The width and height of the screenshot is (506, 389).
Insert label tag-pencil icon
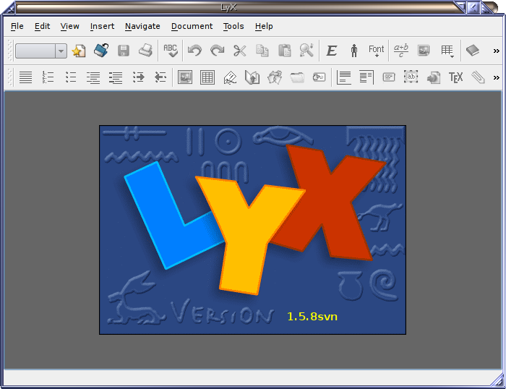point(230,77)
